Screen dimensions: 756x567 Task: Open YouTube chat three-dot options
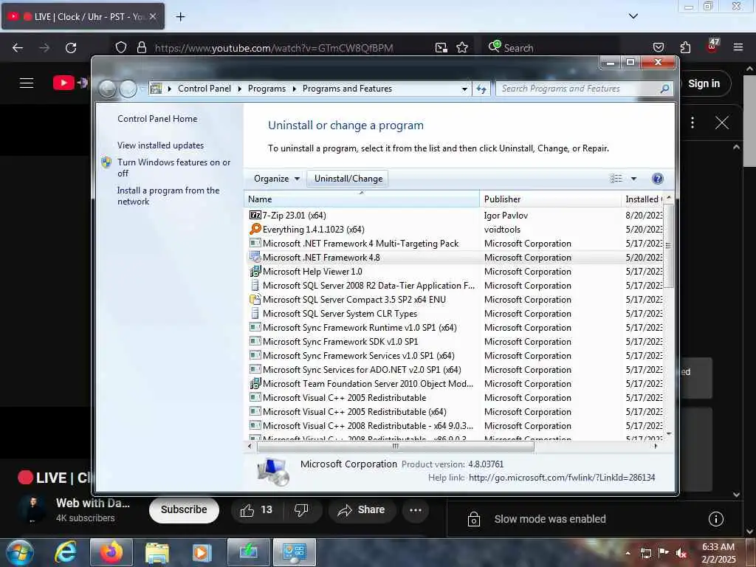693,123
